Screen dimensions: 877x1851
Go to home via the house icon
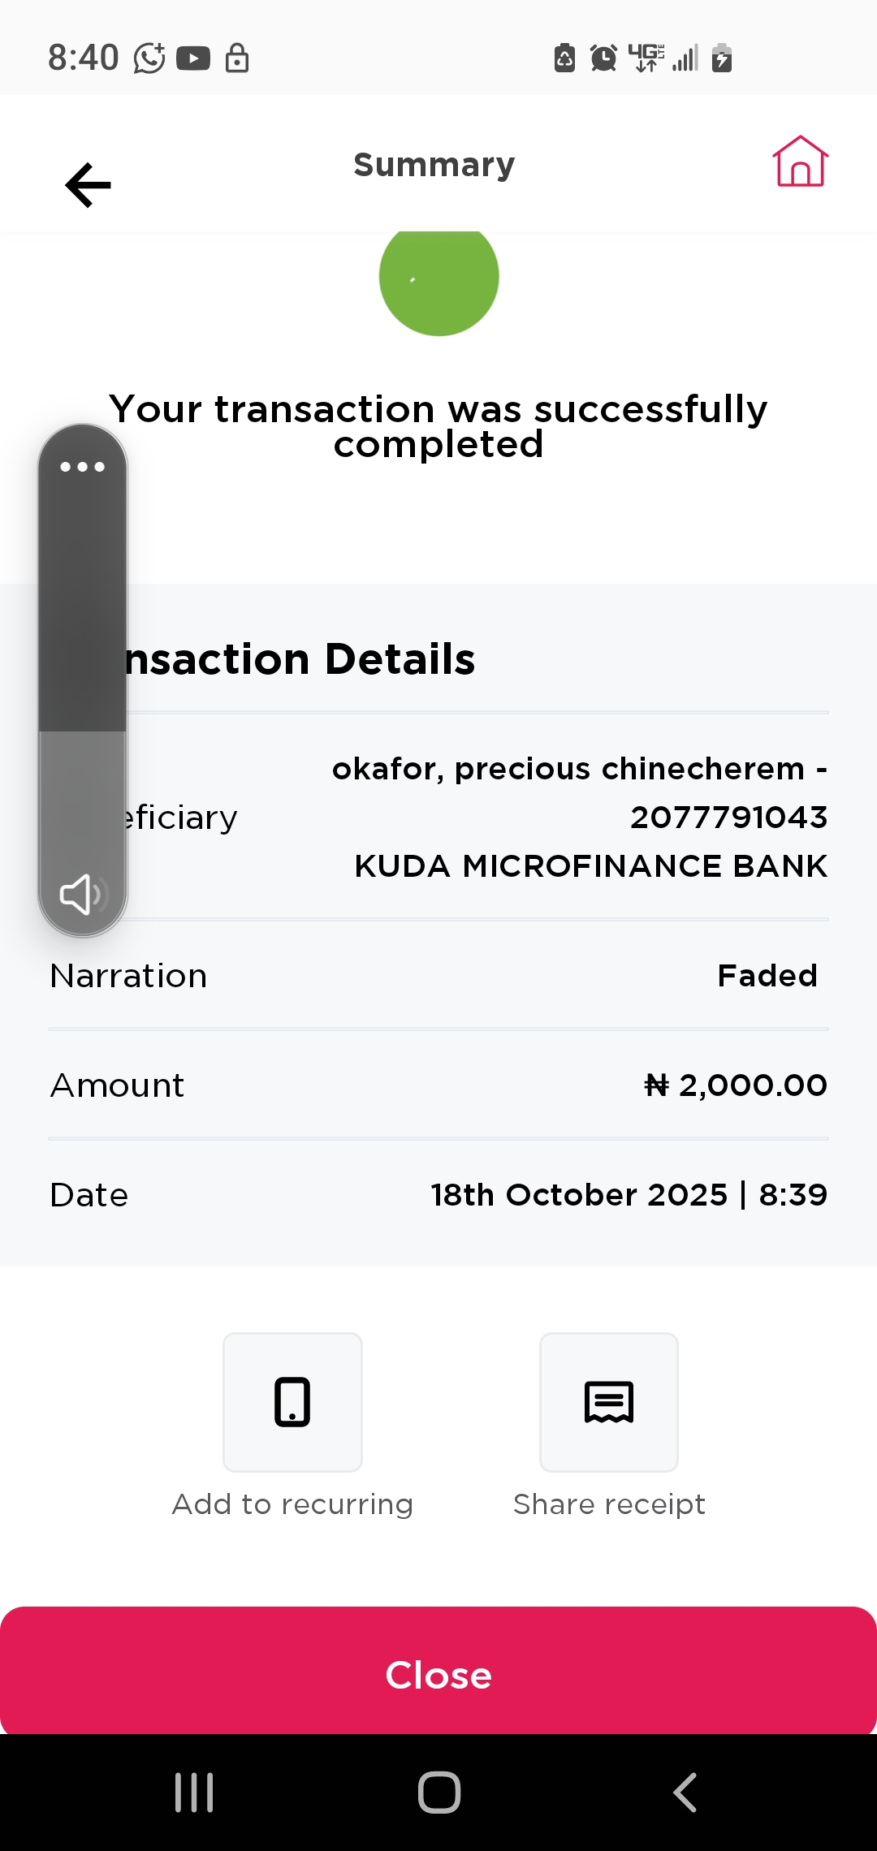(800, 162)
